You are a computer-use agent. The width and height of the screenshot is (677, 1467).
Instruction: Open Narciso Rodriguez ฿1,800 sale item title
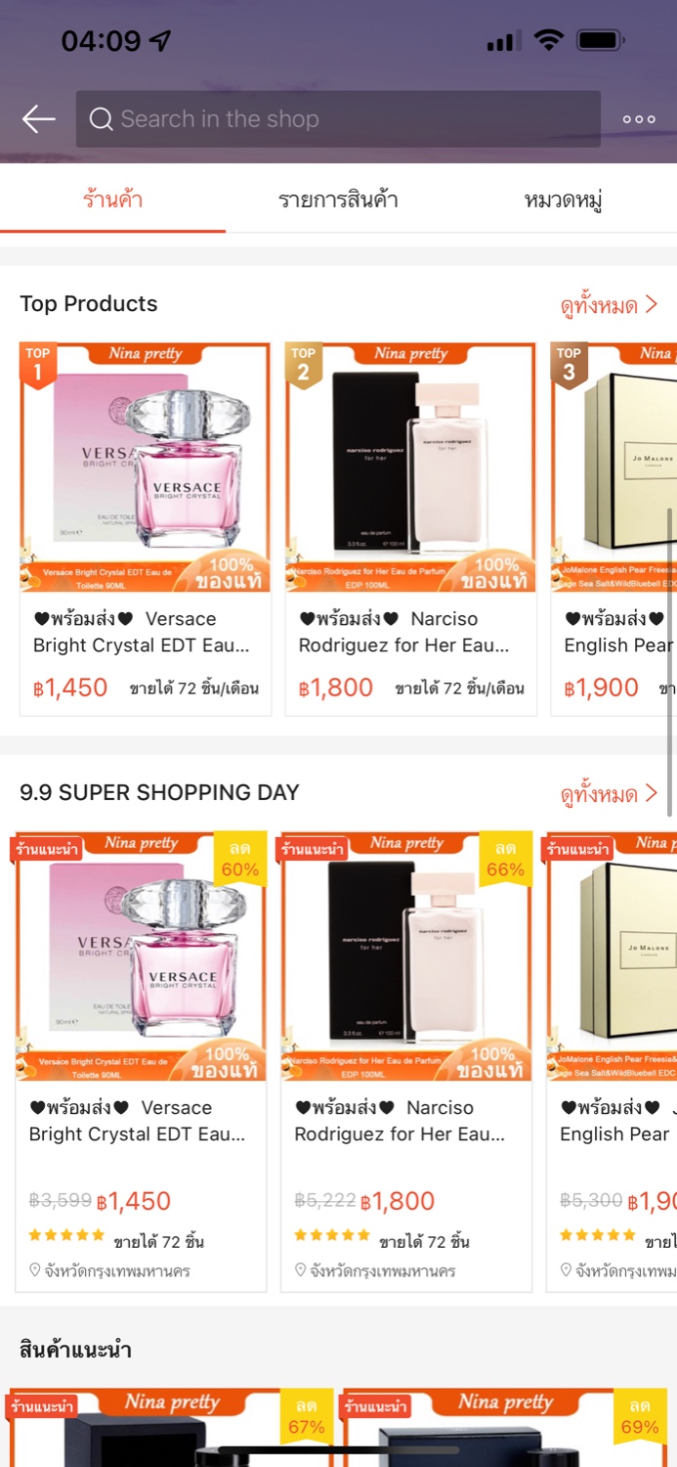point(401,1121)
